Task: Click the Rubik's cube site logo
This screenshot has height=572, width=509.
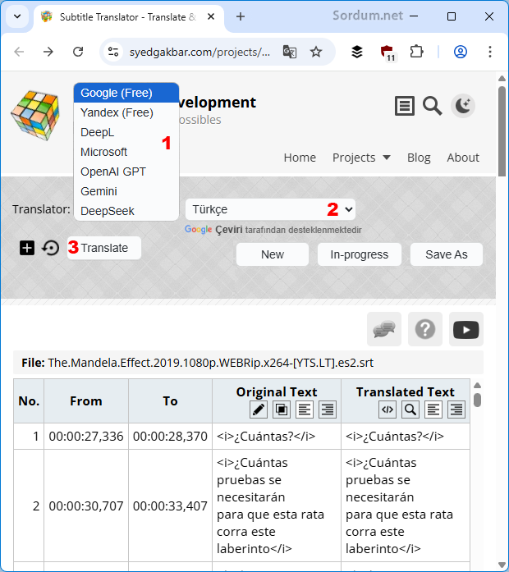Action: [x=36, y=115]
